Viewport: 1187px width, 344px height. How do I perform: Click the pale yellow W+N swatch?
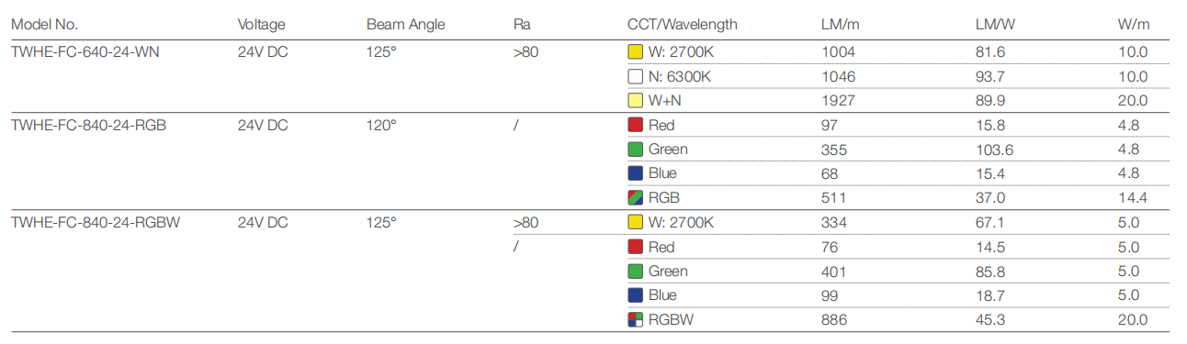pos(635,101)
